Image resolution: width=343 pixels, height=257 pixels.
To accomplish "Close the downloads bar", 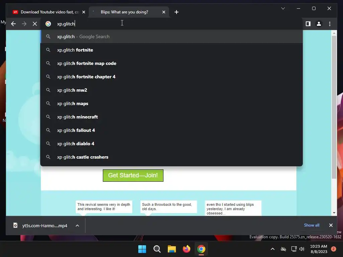I will (x=331, y=225).
